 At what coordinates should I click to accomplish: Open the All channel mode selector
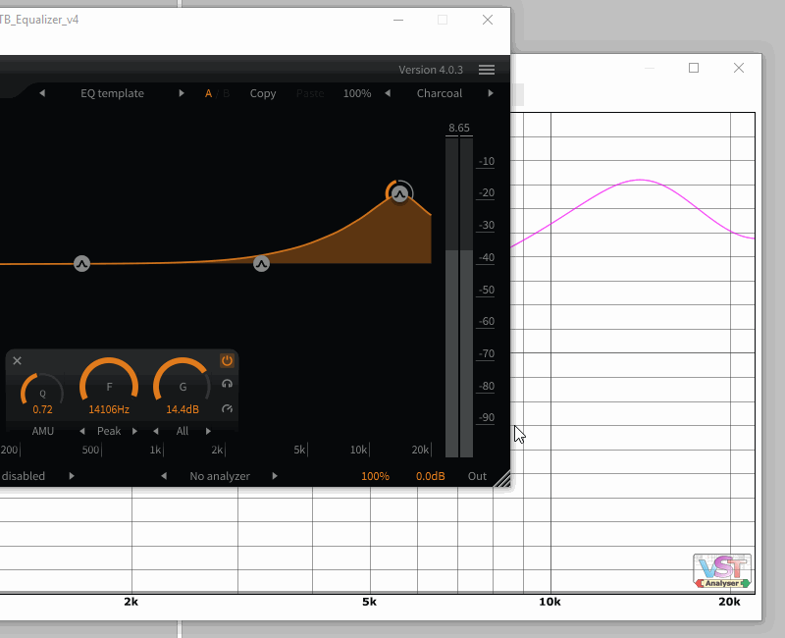(183, 431)
